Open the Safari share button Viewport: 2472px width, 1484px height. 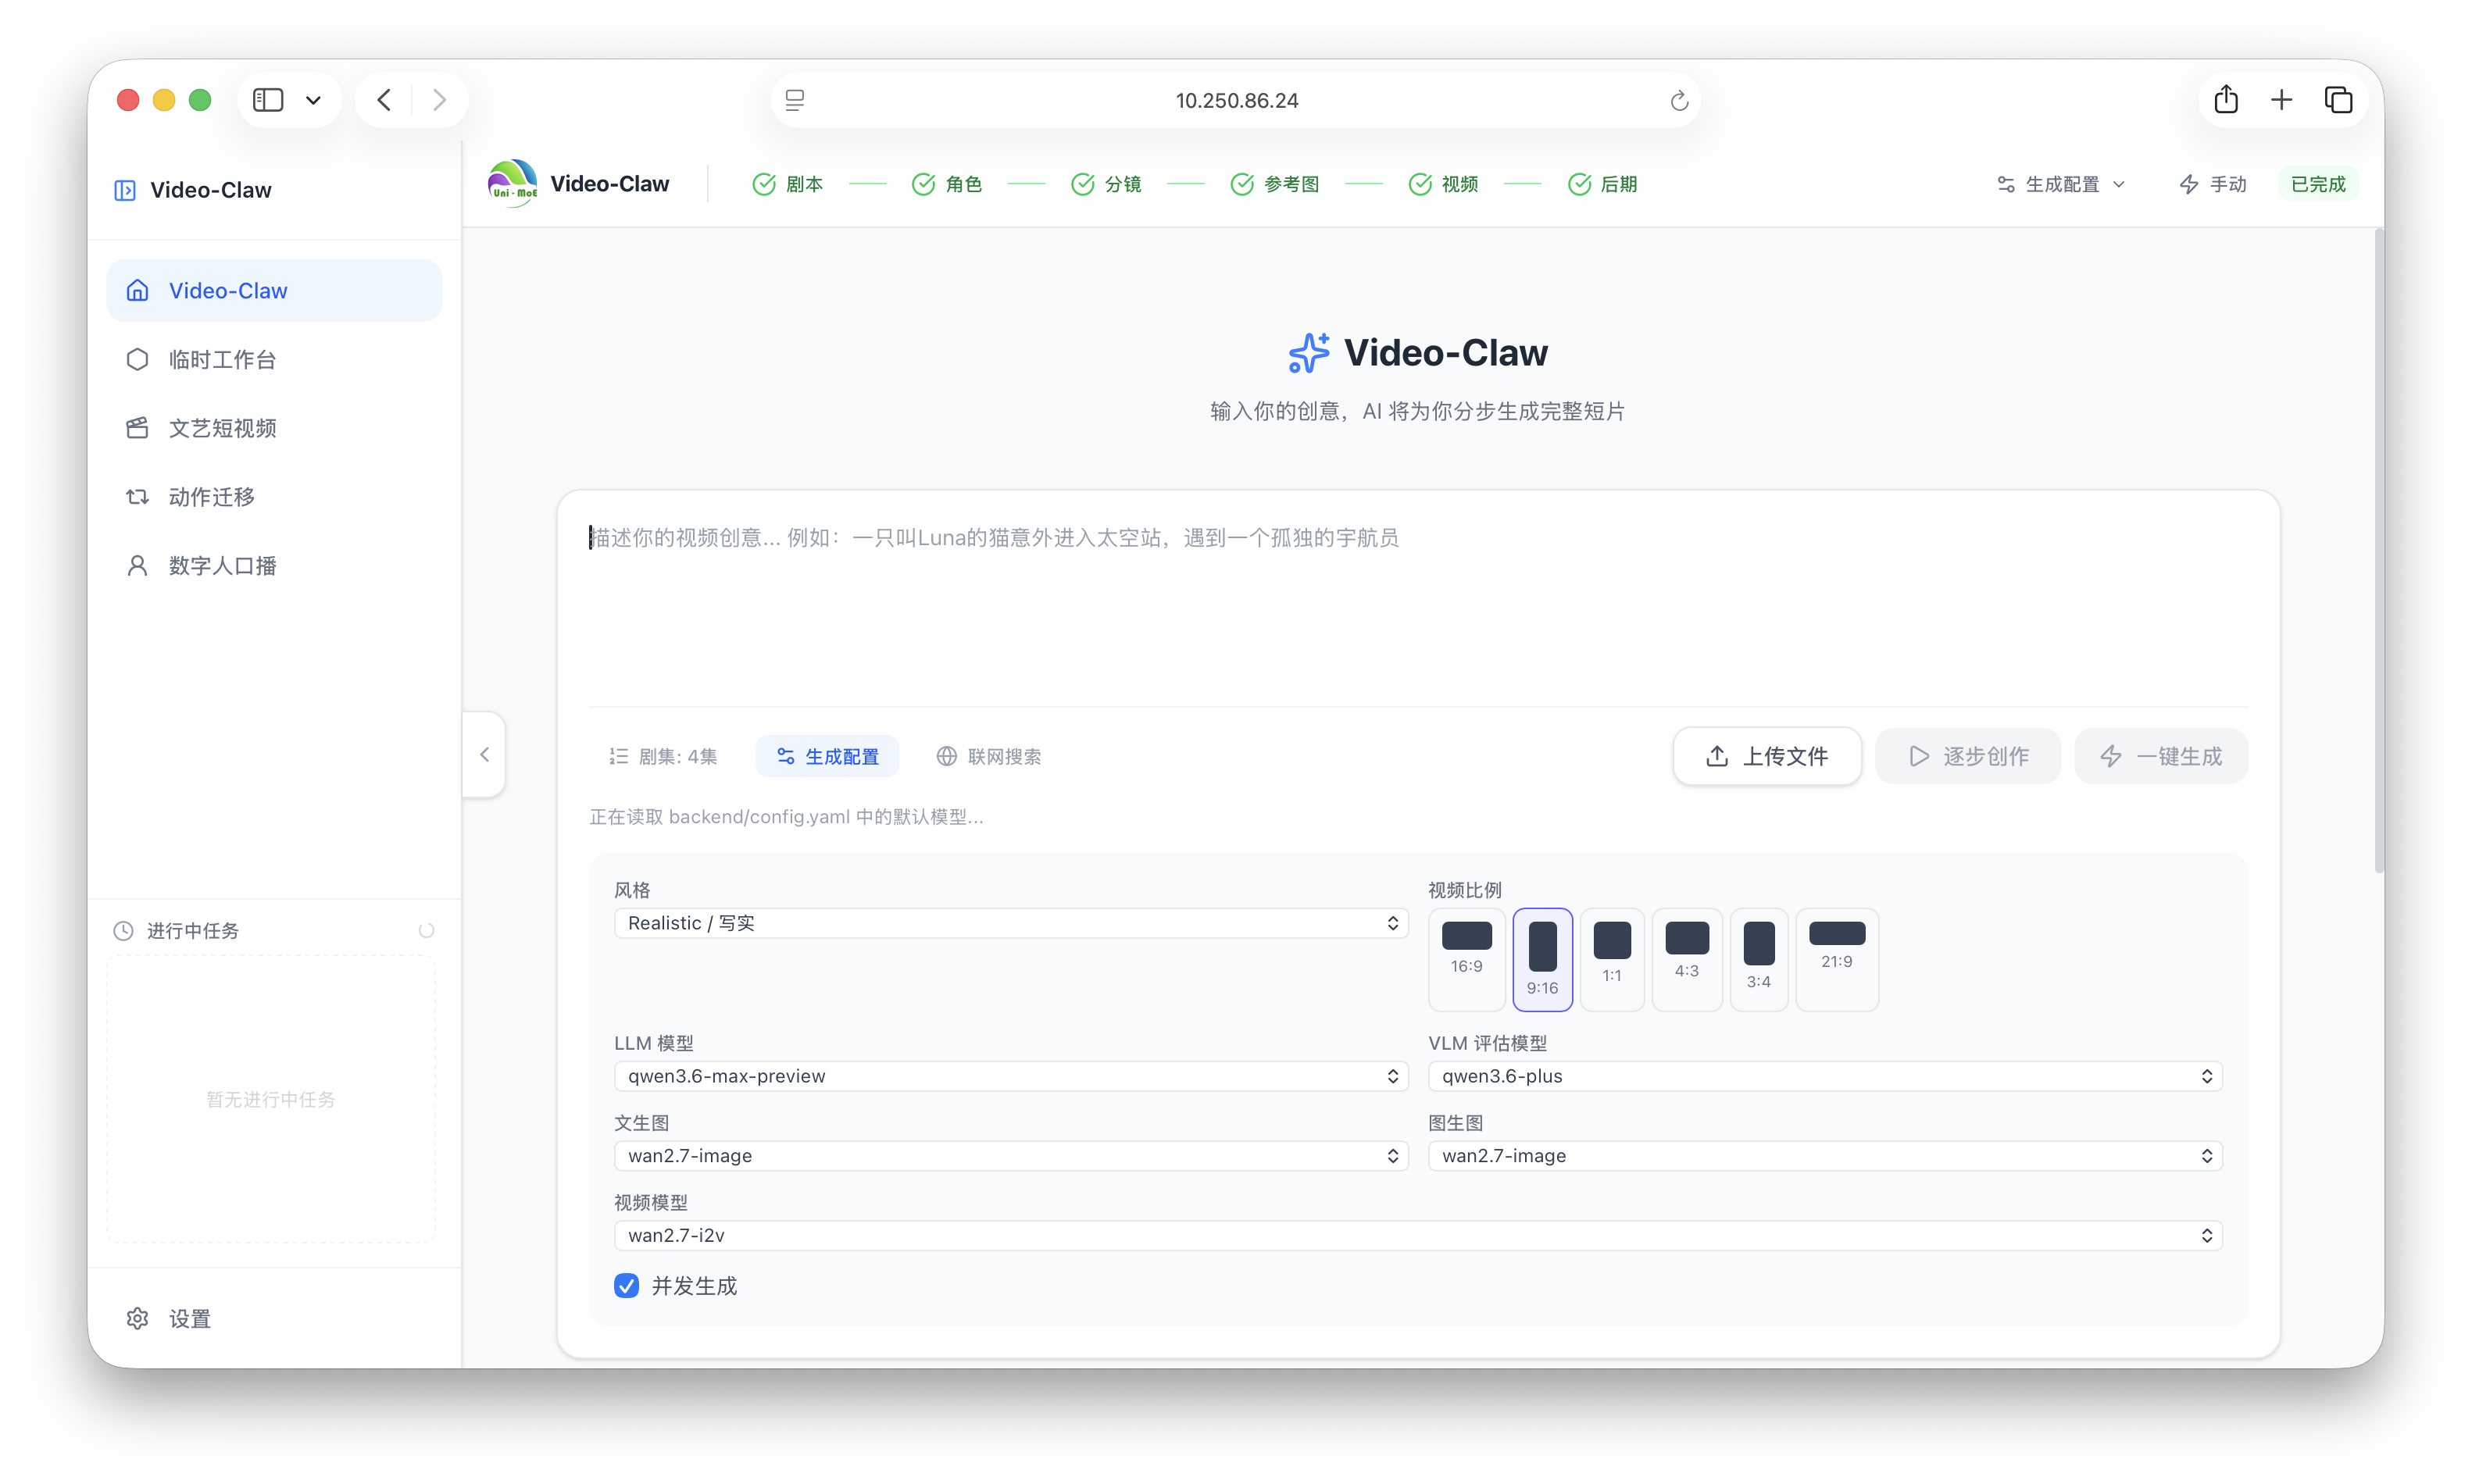point(2226,99)
